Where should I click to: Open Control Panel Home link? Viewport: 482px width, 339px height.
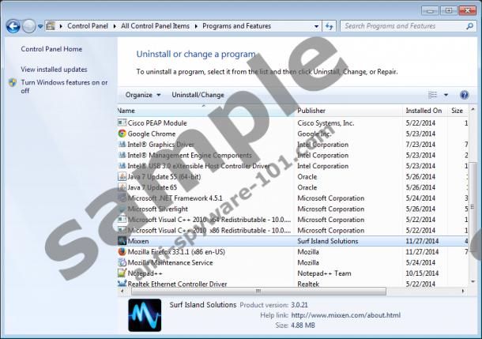[x=51, y=49]
